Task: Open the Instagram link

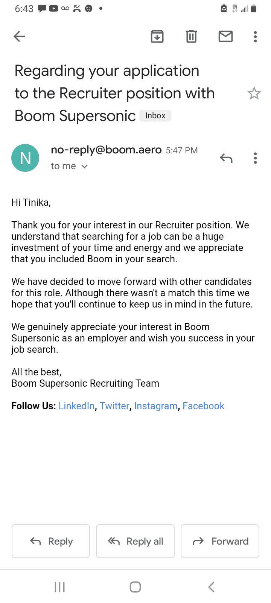Action: click(x=155, y=406)
